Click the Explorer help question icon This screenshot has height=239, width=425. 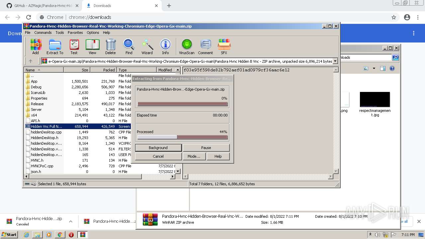click(x=392, y=68)
